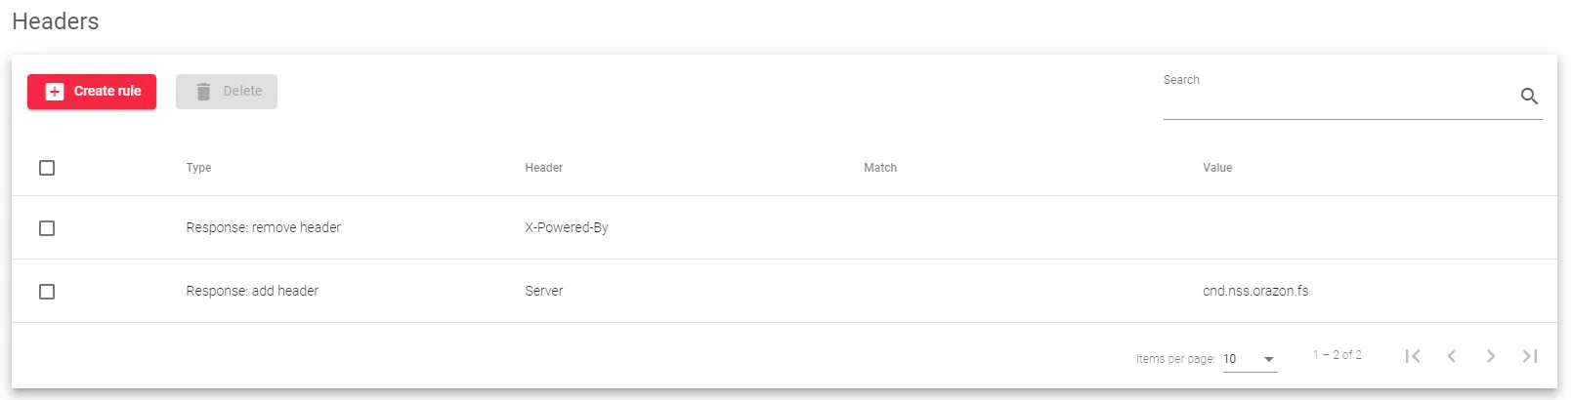This screenshot has height=400, width=1571.
Task: Click the trash icon on Delete
Action: 203,92
